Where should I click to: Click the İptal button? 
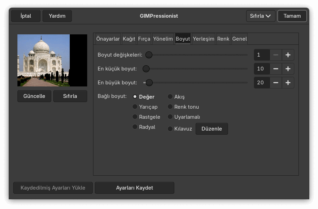(x=26, y=16)
